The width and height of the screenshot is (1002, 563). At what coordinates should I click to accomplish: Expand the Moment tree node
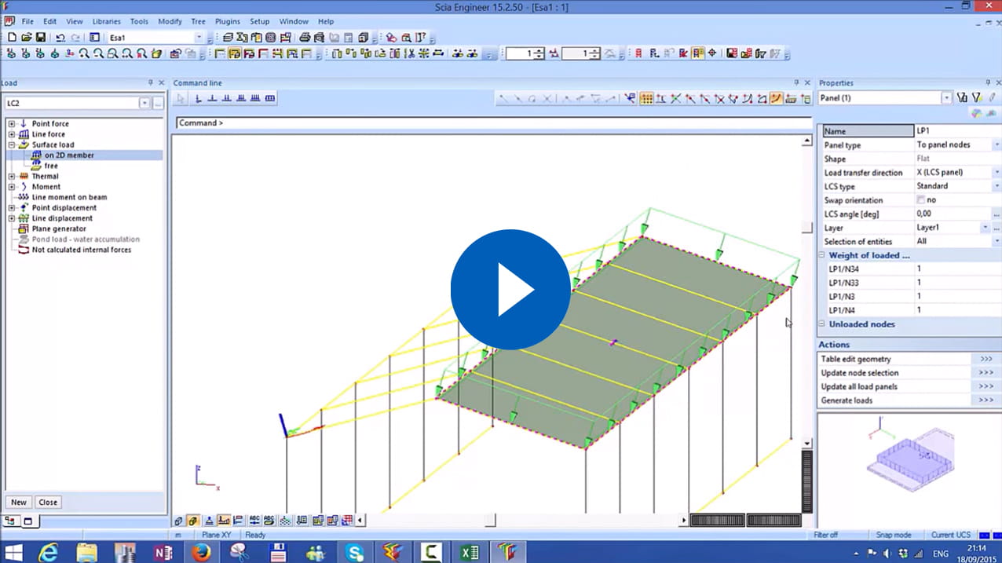(x=12, y=187)
